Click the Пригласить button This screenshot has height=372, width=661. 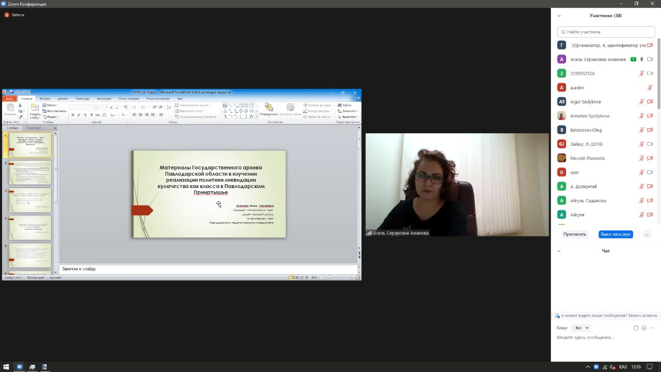(x=575, y=235)
